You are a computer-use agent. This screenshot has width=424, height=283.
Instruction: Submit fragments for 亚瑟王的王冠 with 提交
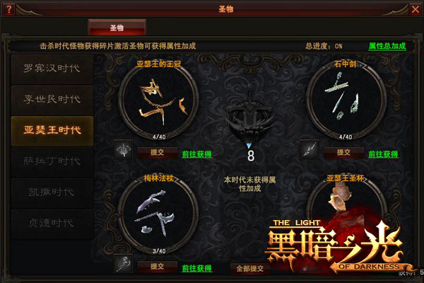(158, 153)
